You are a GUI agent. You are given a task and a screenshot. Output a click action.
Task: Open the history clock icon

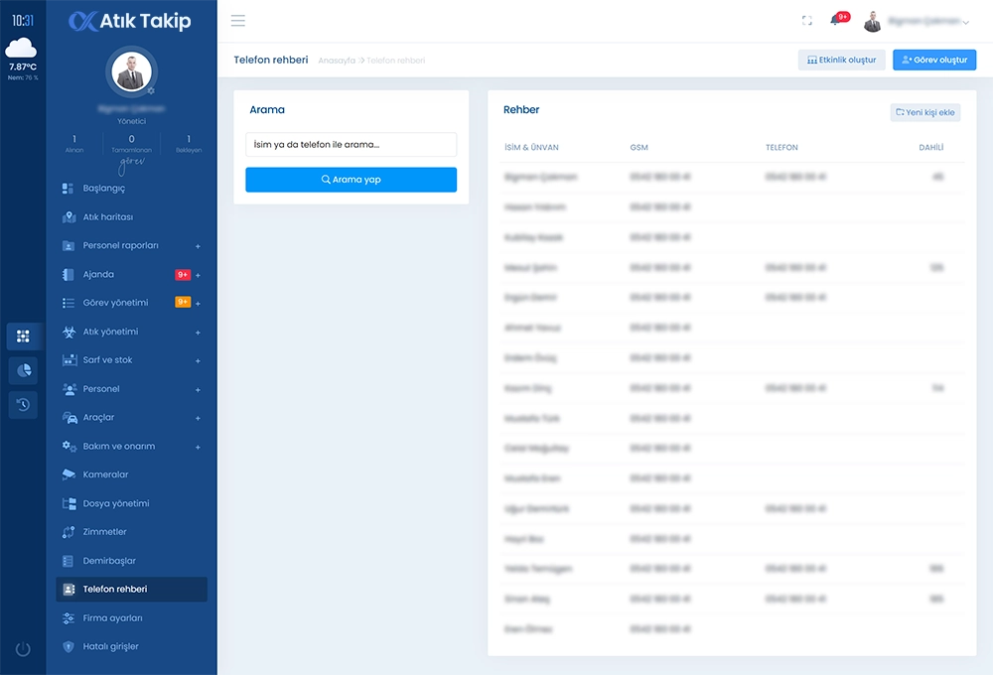click(x=24, y=404)
